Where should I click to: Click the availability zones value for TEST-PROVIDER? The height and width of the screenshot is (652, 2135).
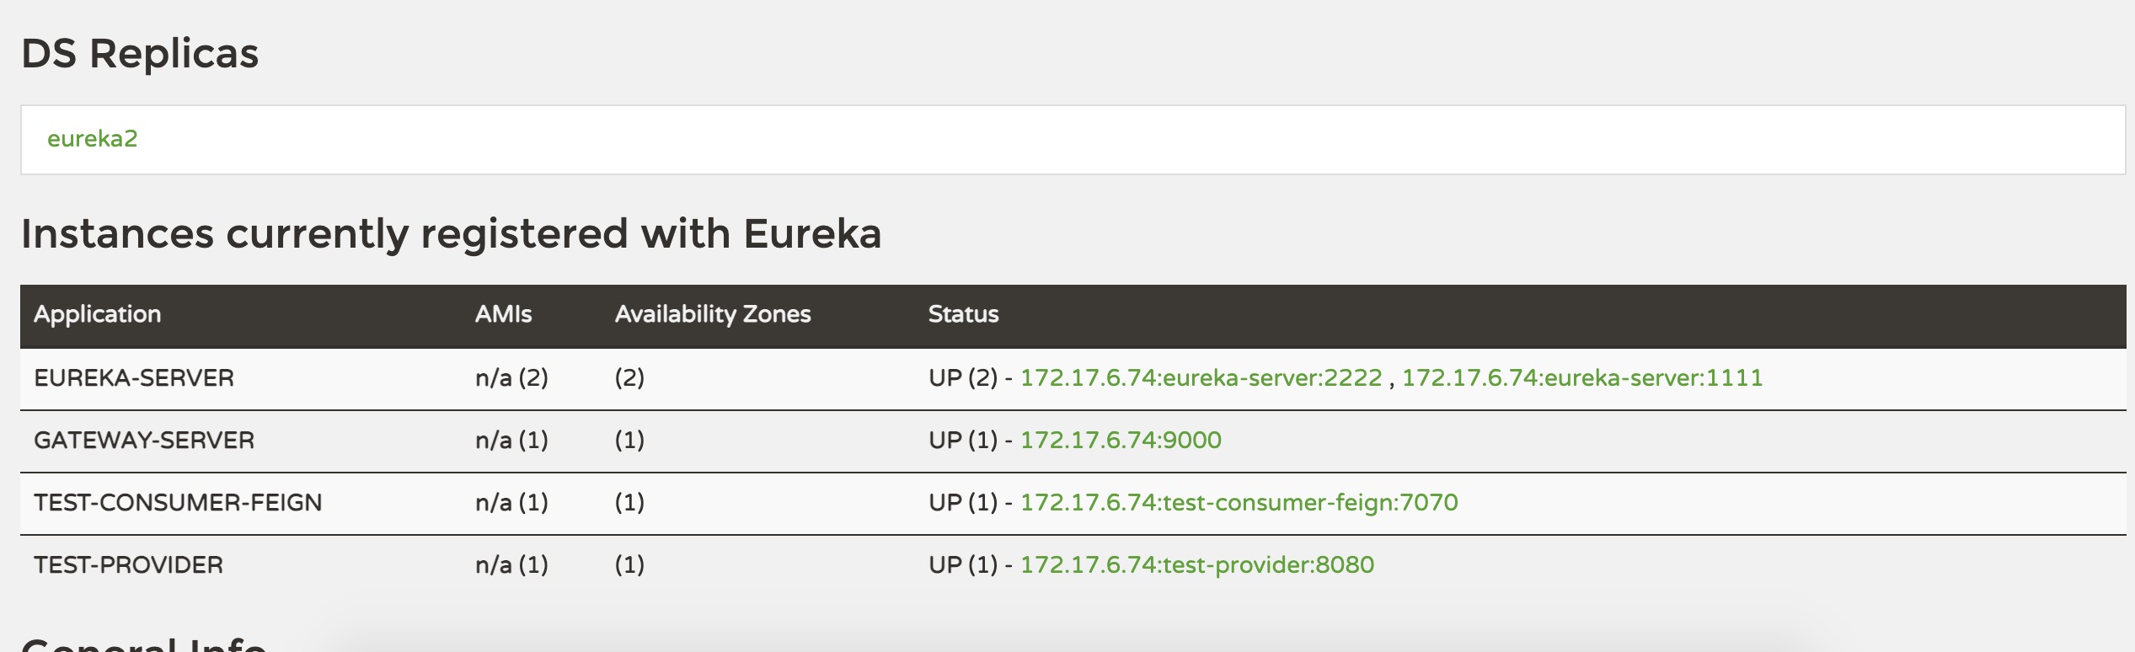pyautogui.click(x=629, y=565)
